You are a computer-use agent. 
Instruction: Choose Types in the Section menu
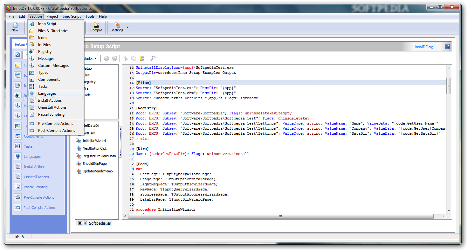click(x=56, y=73)
